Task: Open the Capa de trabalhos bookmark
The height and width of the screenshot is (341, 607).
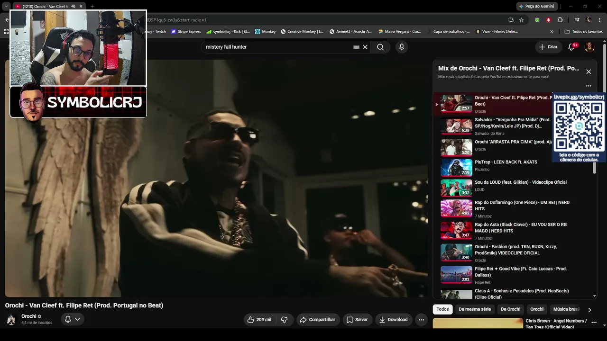Action: point(448,32)
